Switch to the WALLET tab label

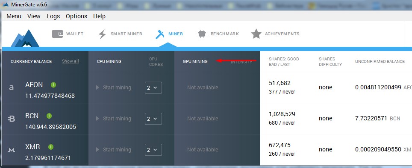tap(75, 34)
